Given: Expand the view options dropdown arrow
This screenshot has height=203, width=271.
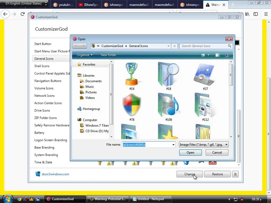Looking at the screenshot, I should point(209,55).
